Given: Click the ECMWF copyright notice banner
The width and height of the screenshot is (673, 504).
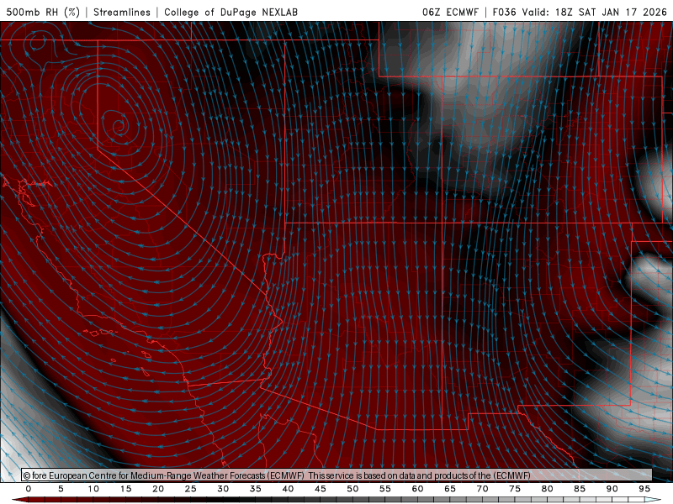Looking at the screenshot, I should click(x=337, y=475).
